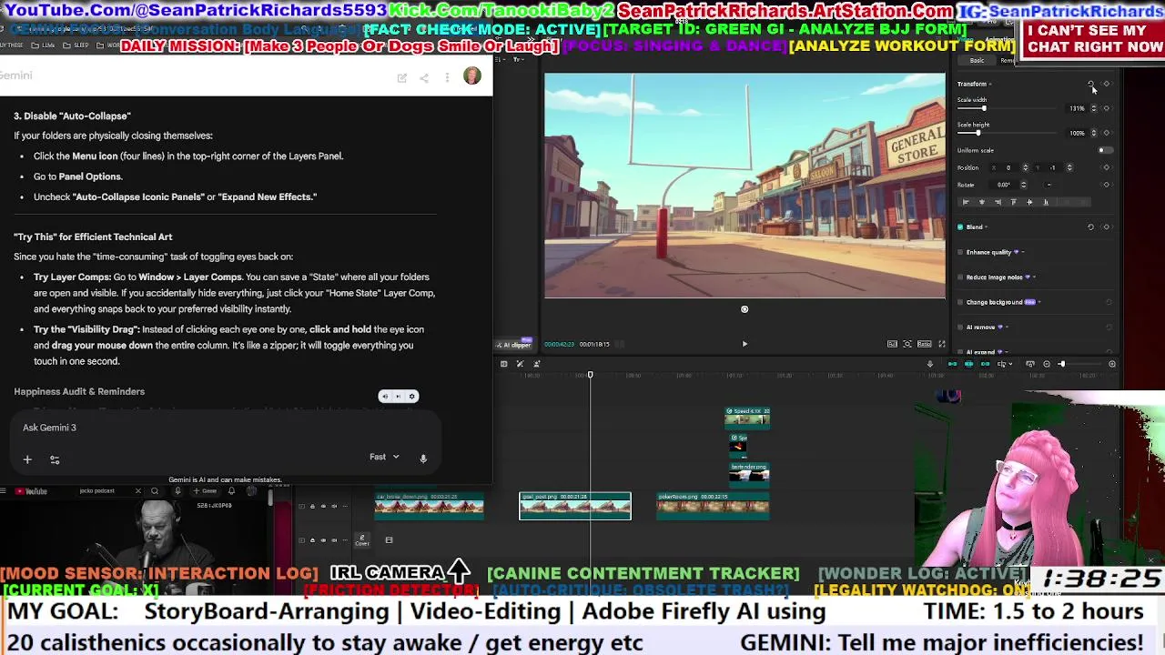Viewport: 1165px width, 655px height.
Task: Expand the Enhance quality options
Action: pyautogui.click(x=1023, y=252)
